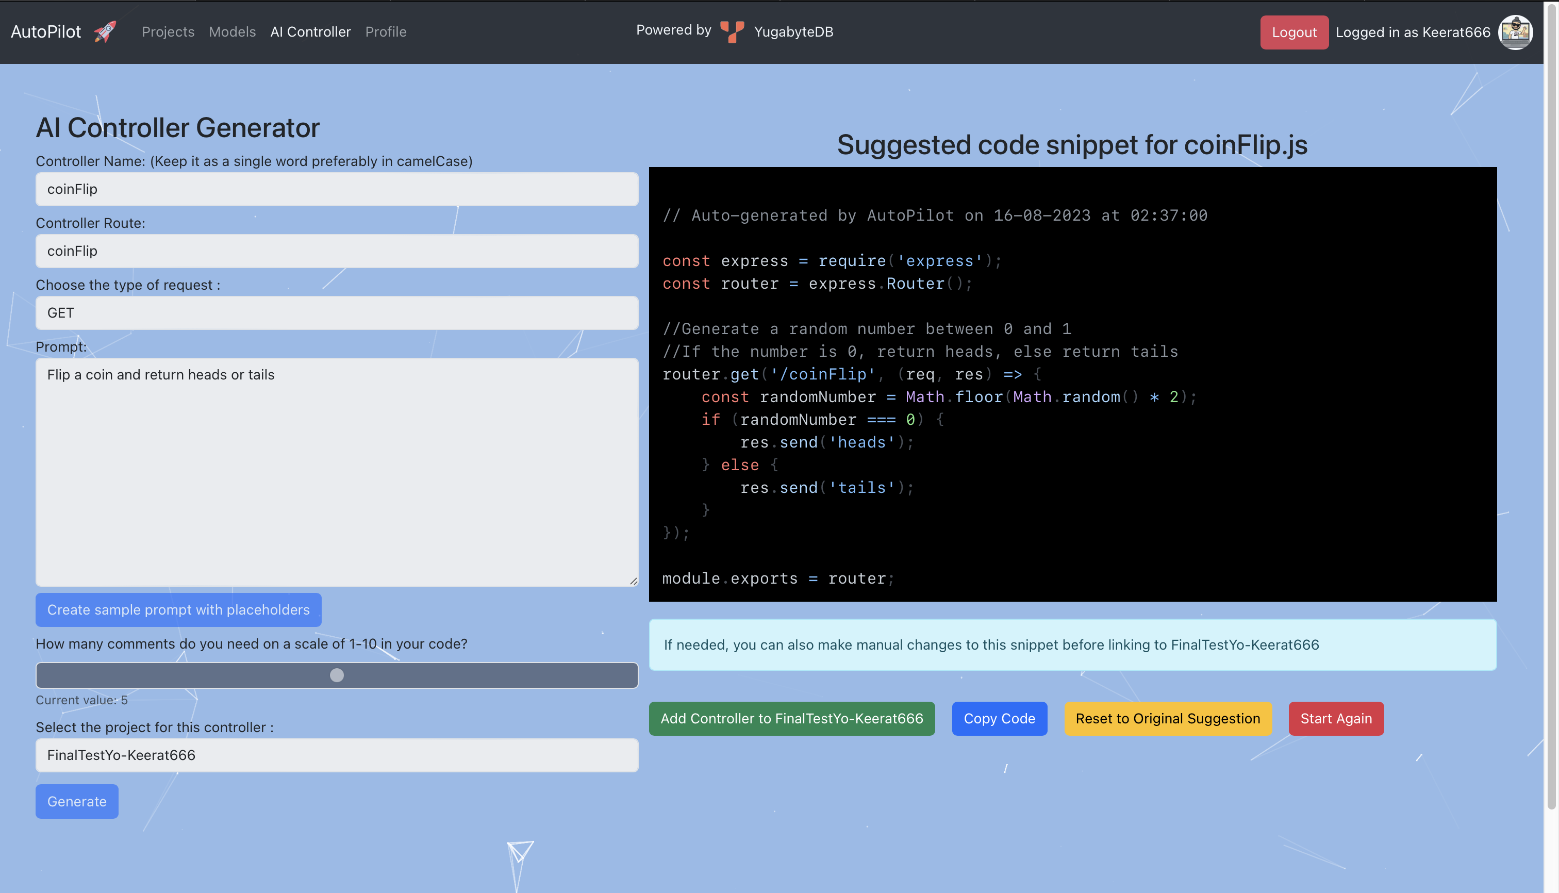
Task: Add Controller to FinalTestYo-Keerat666
Action: [x=791, y=718]
